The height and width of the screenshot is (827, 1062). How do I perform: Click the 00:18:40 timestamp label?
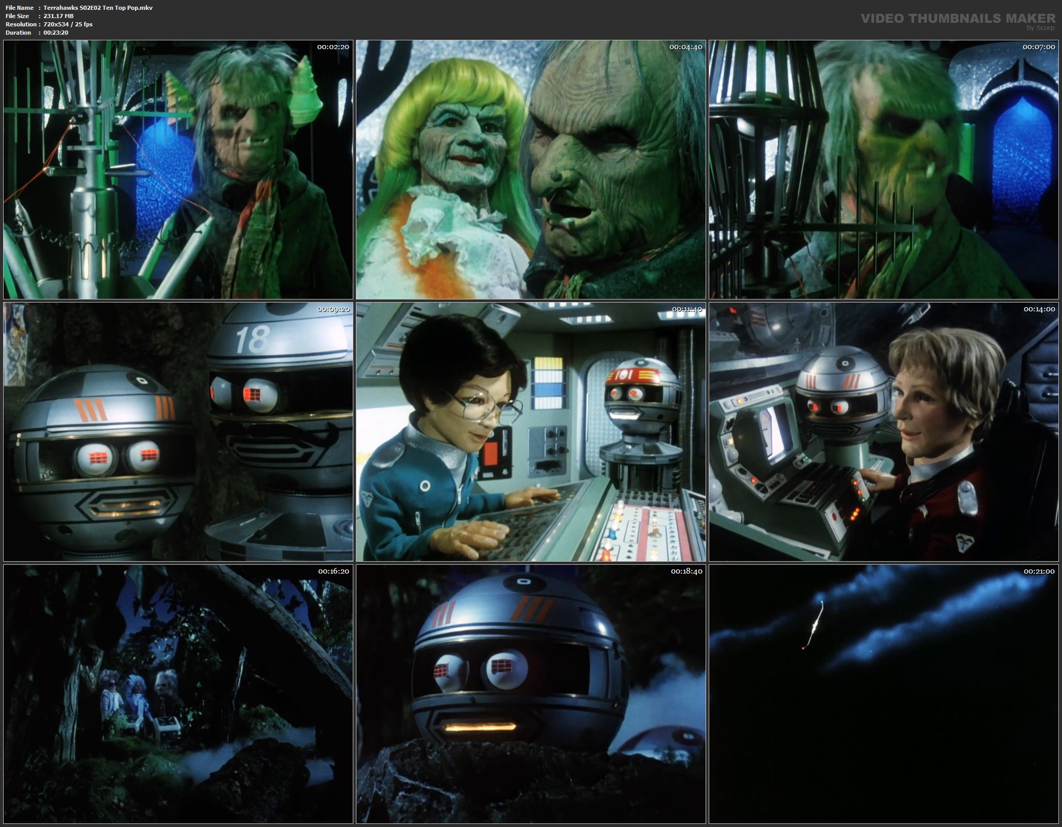point(686,572)
